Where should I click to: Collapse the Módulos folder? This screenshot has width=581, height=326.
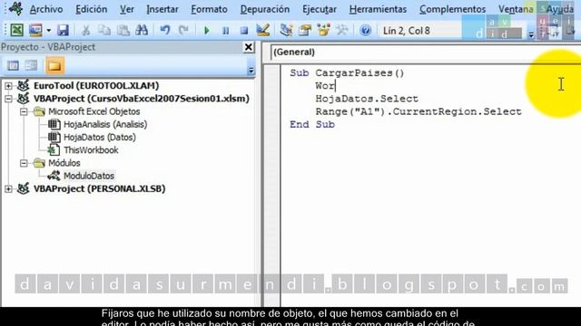(x=24, y=163)
